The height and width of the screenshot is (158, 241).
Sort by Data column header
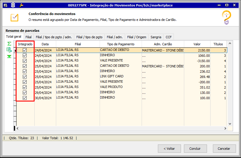(x=45, y=44)
